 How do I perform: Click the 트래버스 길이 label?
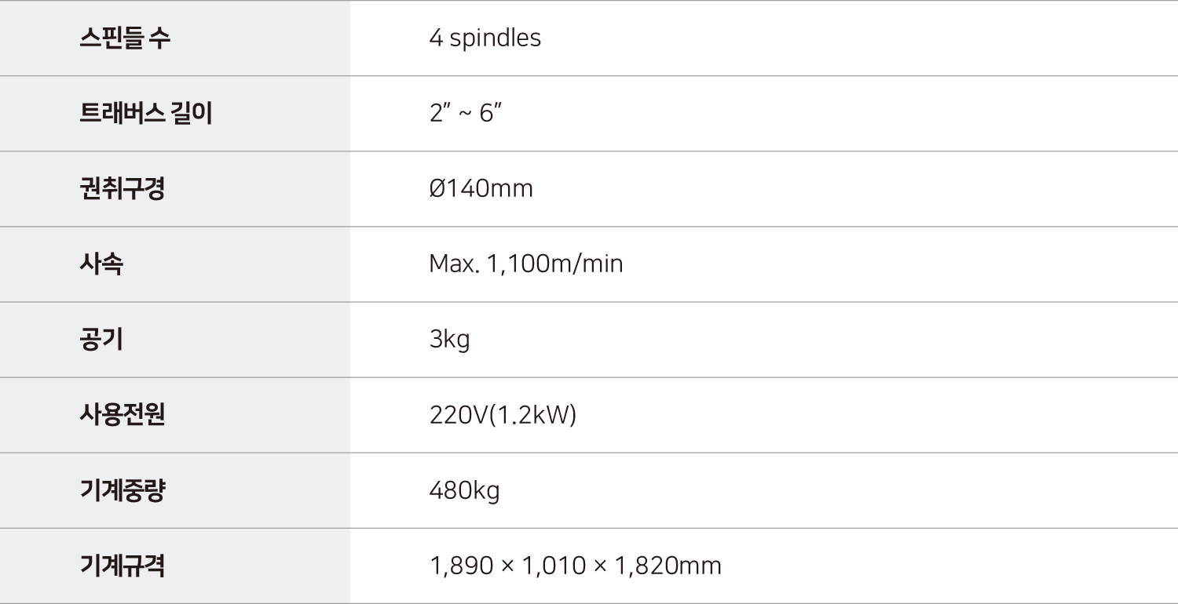click(x=146, y=114)
